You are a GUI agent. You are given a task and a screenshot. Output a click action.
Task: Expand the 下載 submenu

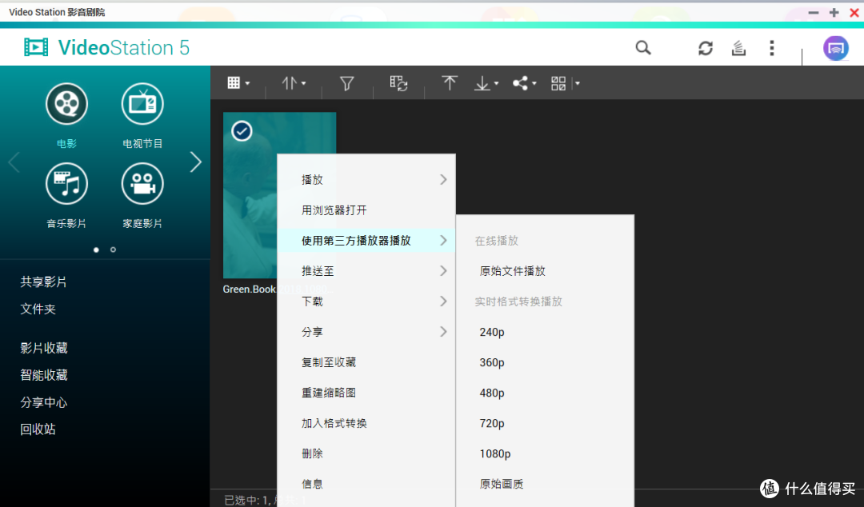366,301
